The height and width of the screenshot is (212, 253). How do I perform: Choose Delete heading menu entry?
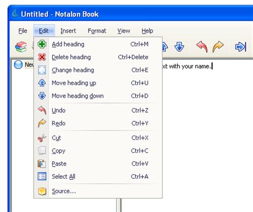tap(98, 57)
